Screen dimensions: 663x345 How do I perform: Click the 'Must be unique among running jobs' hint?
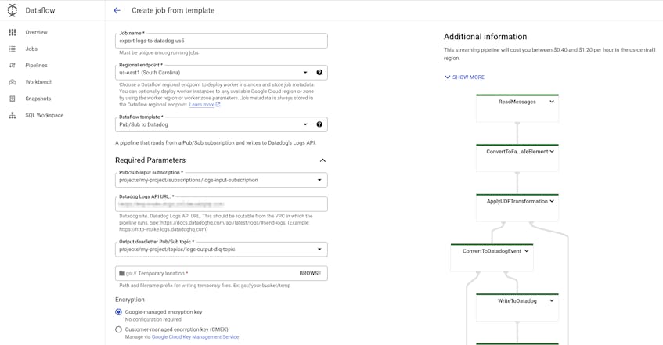[159, 53]
